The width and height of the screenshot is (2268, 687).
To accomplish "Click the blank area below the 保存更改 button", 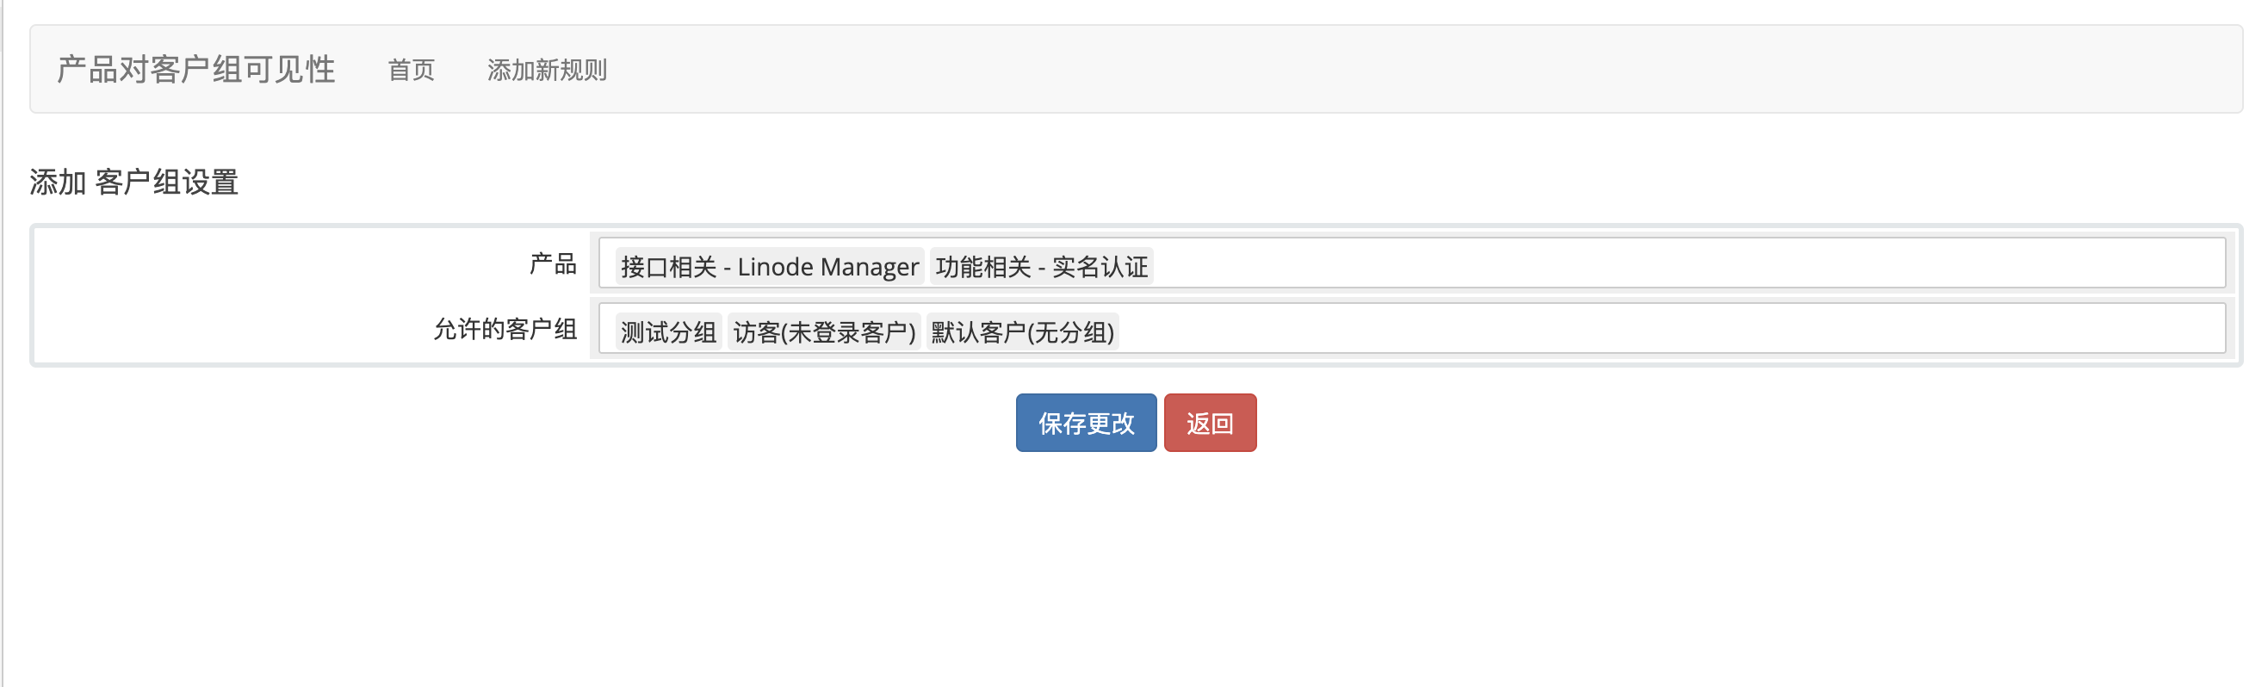I will (x=1086, y=546).
